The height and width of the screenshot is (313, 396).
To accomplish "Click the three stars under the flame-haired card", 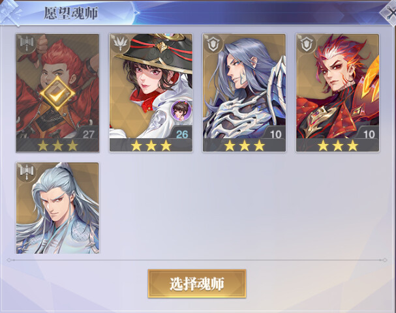I will pyautogui.click(x=338, y=146).
